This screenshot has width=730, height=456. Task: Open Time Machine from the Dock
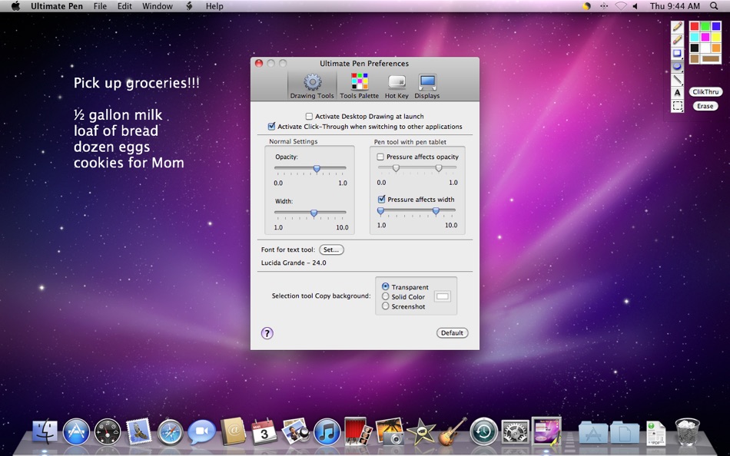[x=483, y=431]
